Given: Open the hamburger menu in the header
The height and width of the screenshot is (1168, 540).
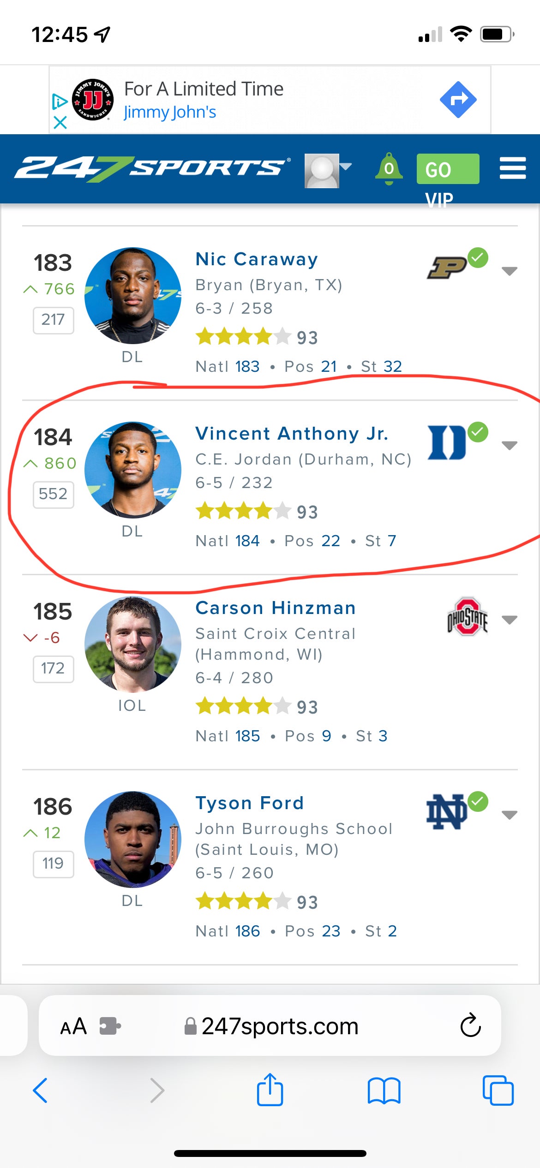Looking at the screenshot, I should 512,168.
